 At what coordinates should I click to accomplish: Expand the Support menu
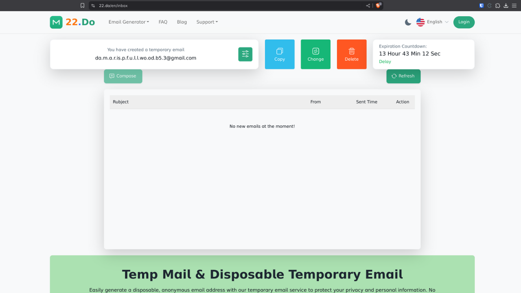[207, 22]
